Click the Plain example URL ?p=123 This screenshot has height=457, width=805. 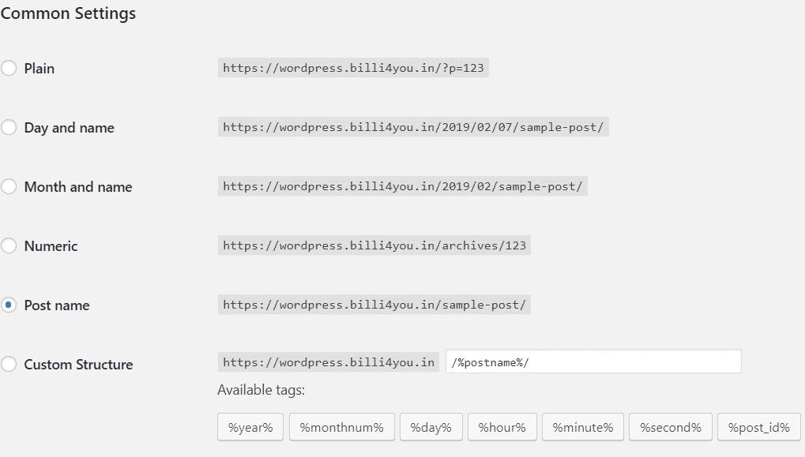[x=353, y=68]
